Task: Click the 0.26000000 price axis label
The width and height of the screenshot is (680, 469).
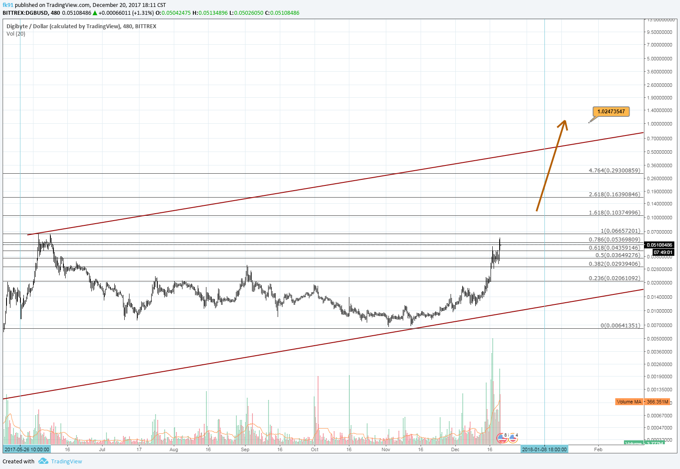Action: 660,178
